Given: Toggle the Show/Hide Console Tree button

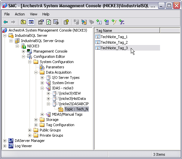Looking at the screenshot, I should [x=31, y=22].
